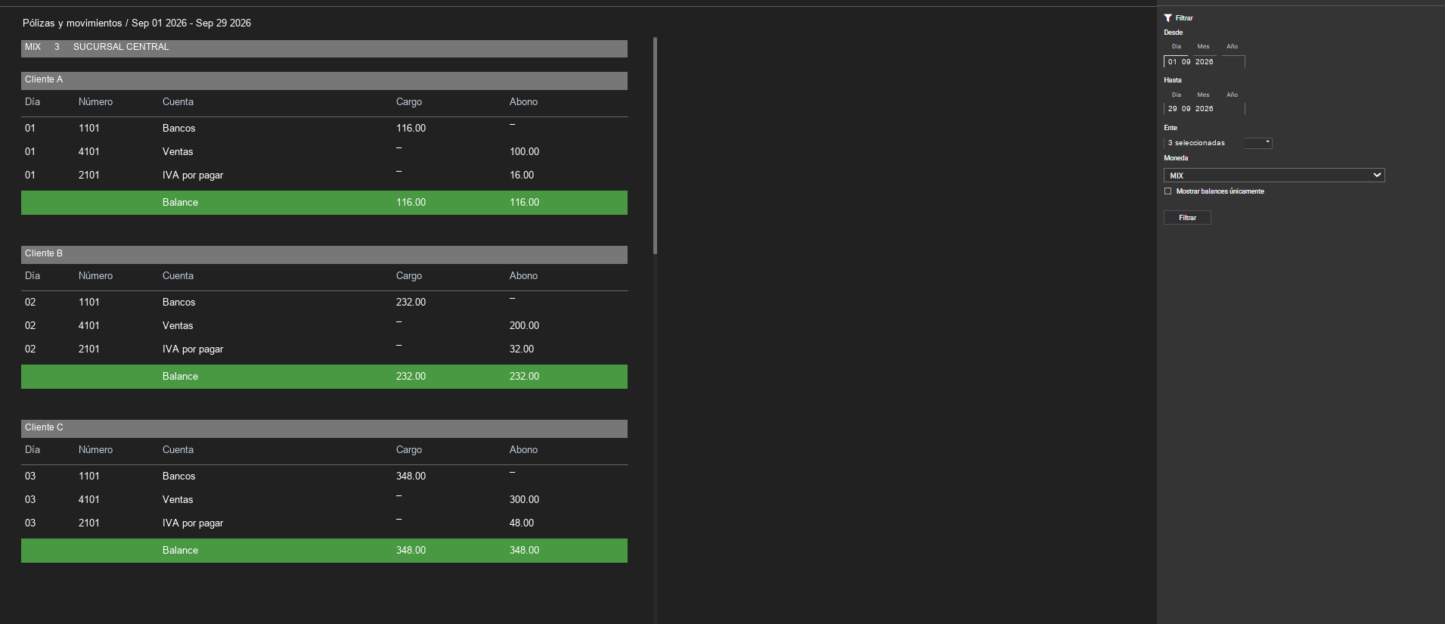Click the Número column header under Cliente A

coord(95,102)
